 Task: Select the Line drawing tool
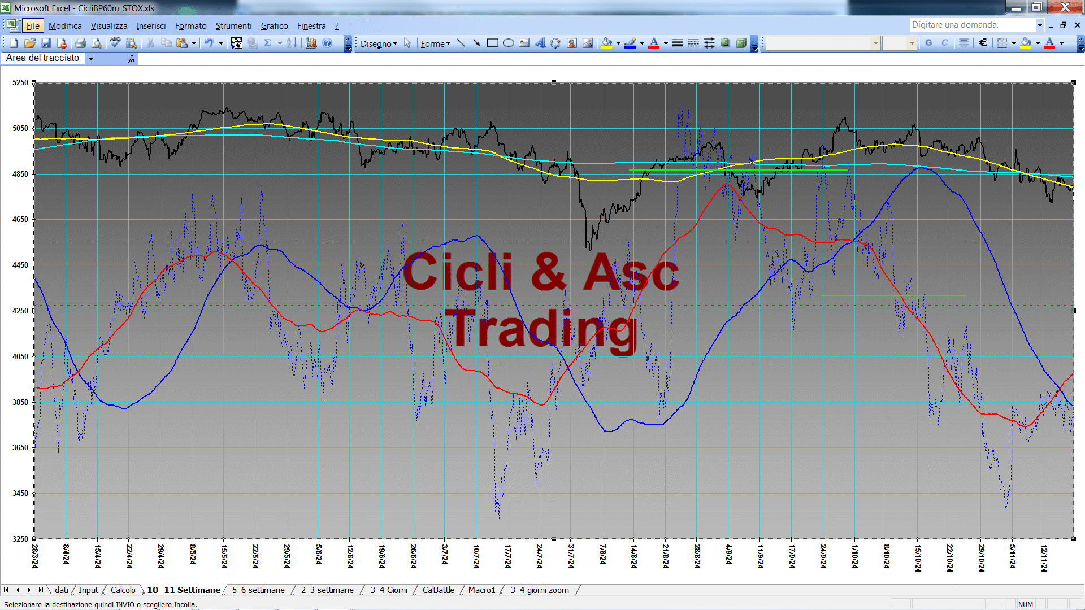click(461, 43)
